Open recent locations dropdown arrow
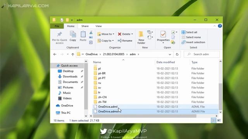Screen dimensions: 248x139 (x=67, y=54)
